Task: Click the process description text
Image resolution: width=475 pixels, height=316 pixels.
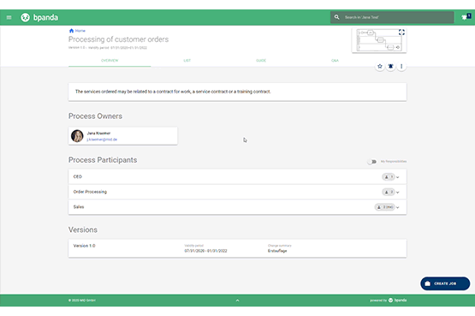Action: (173, 92)
